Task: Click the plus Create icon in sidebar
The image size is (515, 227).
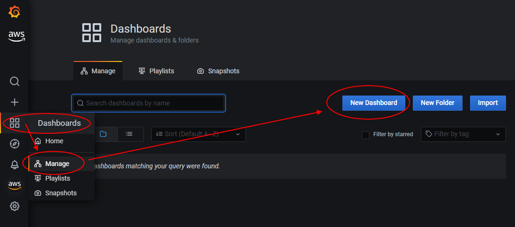Action: tap(15, 102)
